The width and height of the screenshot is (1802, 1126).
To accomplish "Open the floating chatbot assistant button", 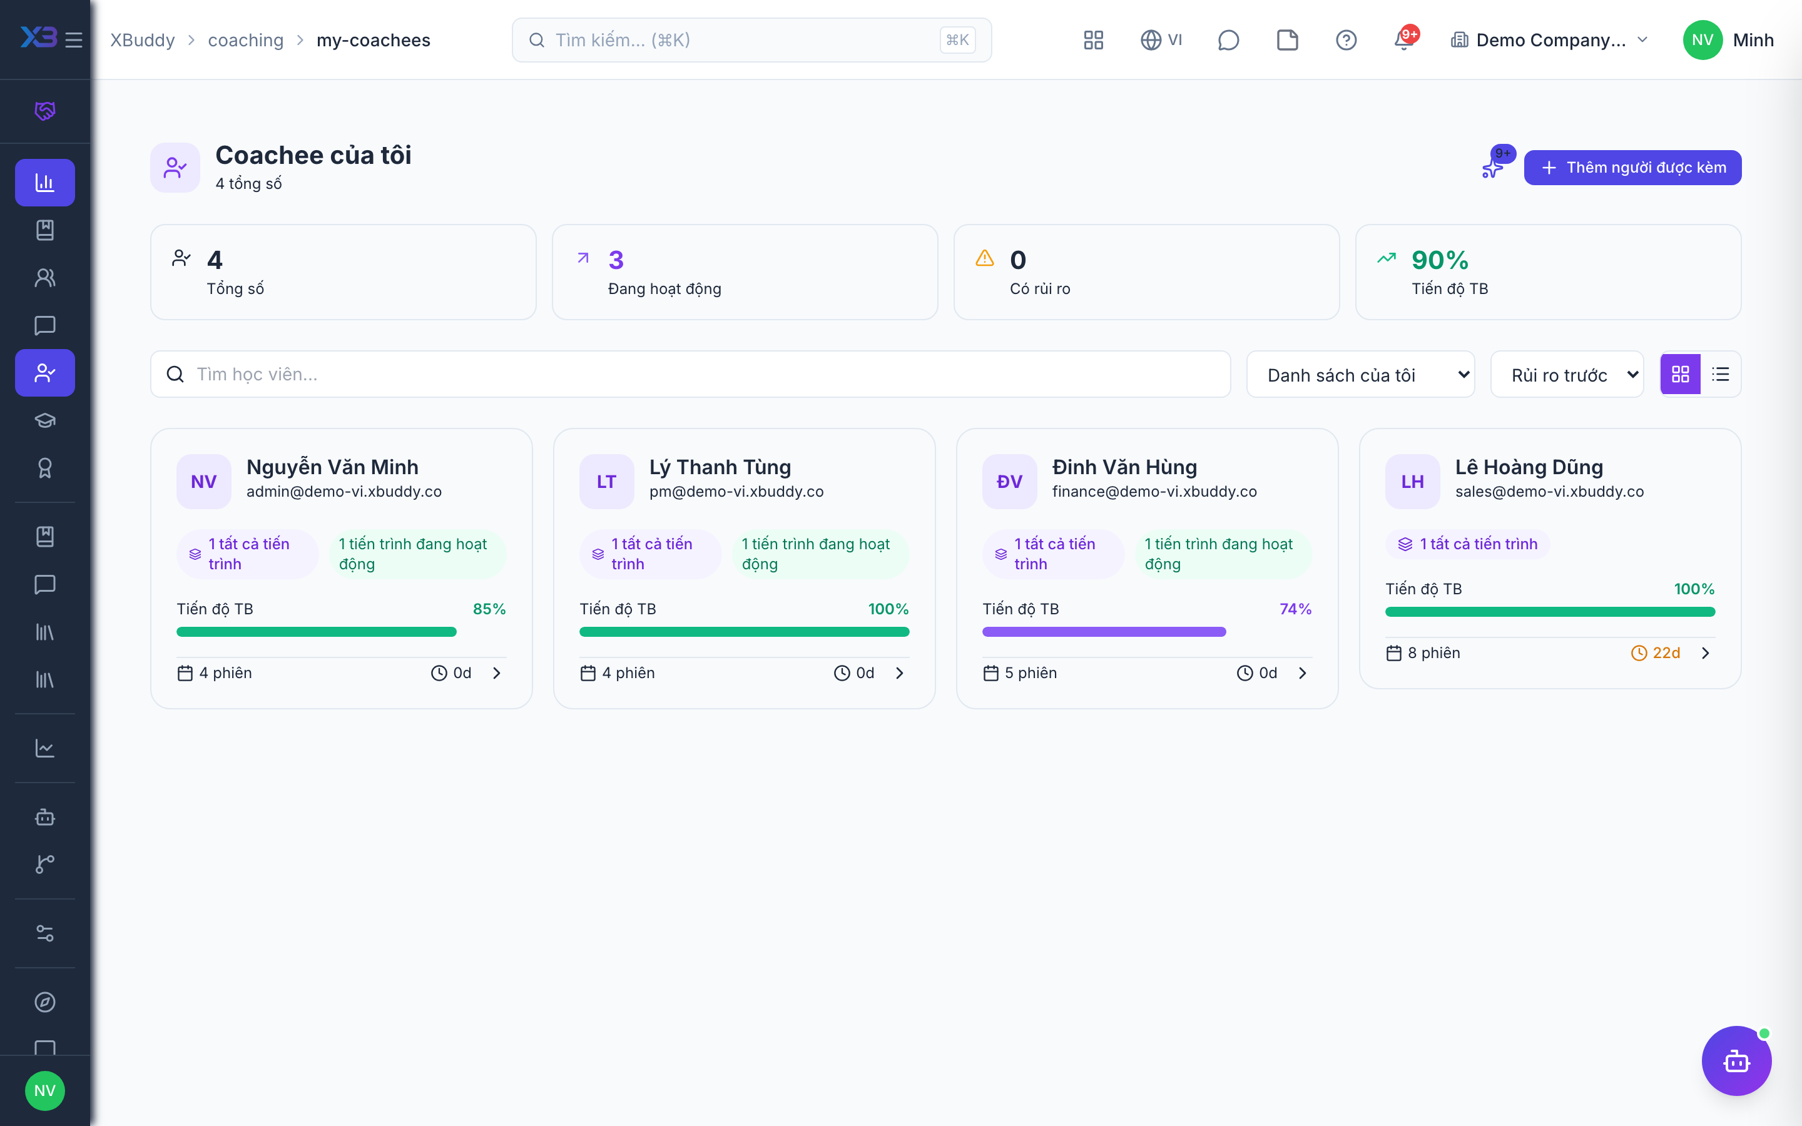I will 1736,1060.
